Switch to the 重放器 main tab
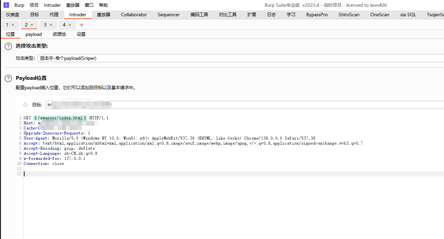 (x=104, y=15)
